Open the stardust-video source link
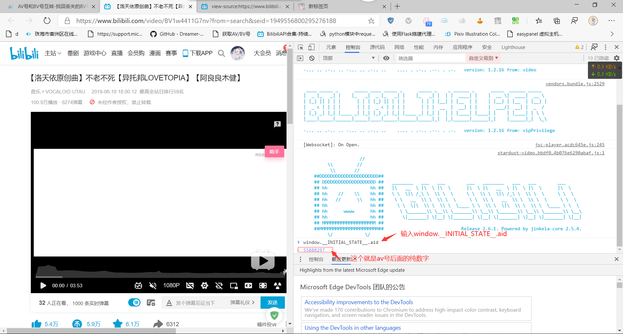The width and height of the screenshot is (623, 334). coord(551,153)
